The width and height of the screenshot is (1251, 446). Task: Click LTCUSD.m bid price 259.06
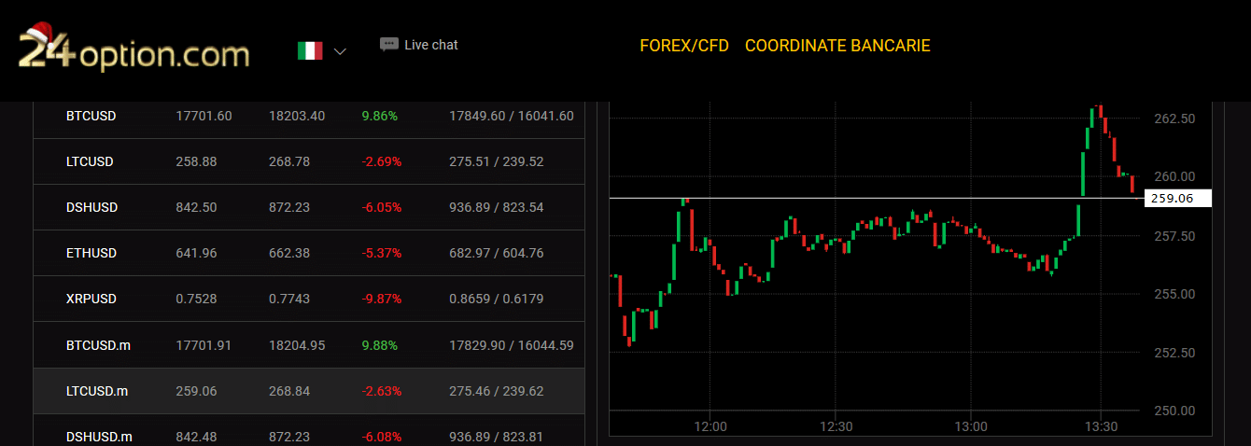pyautogui.click(x=196, y=391)
